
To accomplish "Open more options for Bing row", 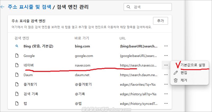I will (x=166, y=46).
